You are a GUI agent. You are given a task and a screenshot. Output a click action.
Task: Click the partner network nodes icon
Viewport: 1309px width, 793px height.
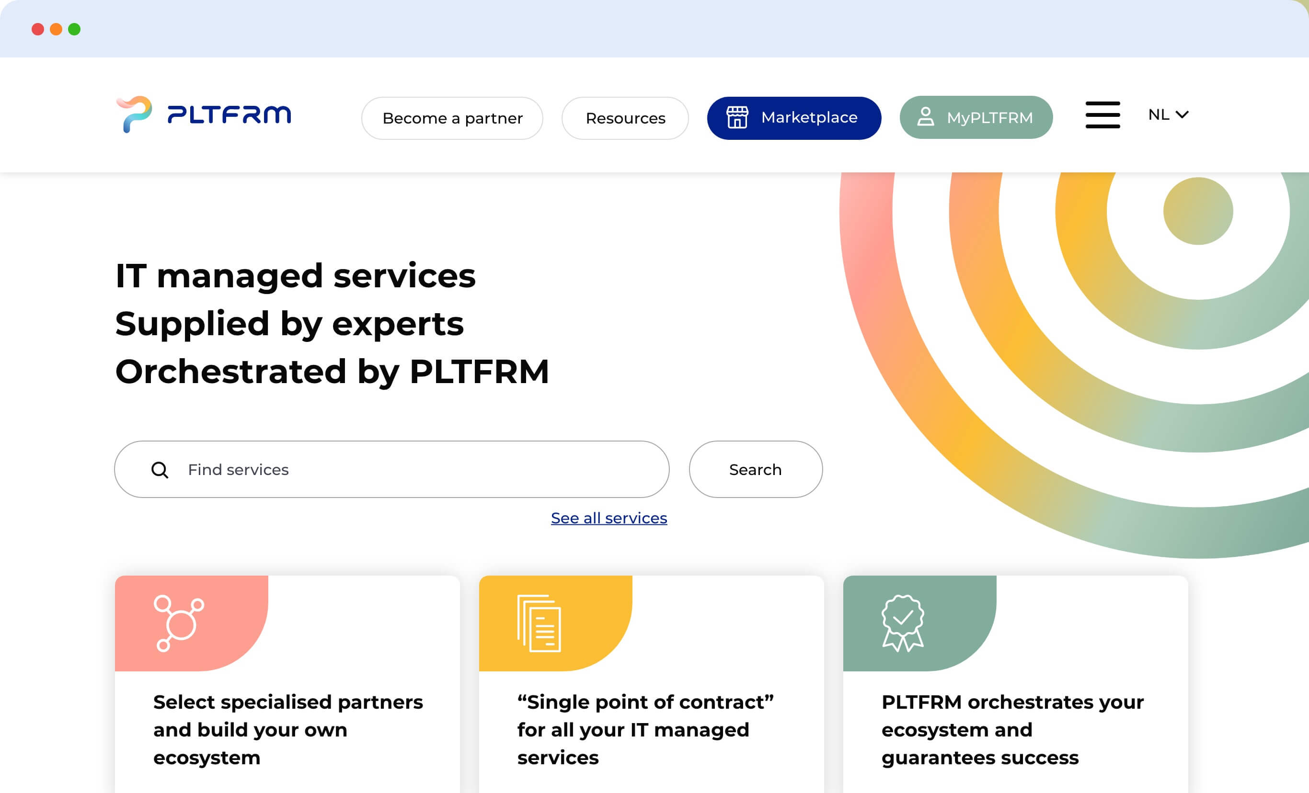click(179, 623)
